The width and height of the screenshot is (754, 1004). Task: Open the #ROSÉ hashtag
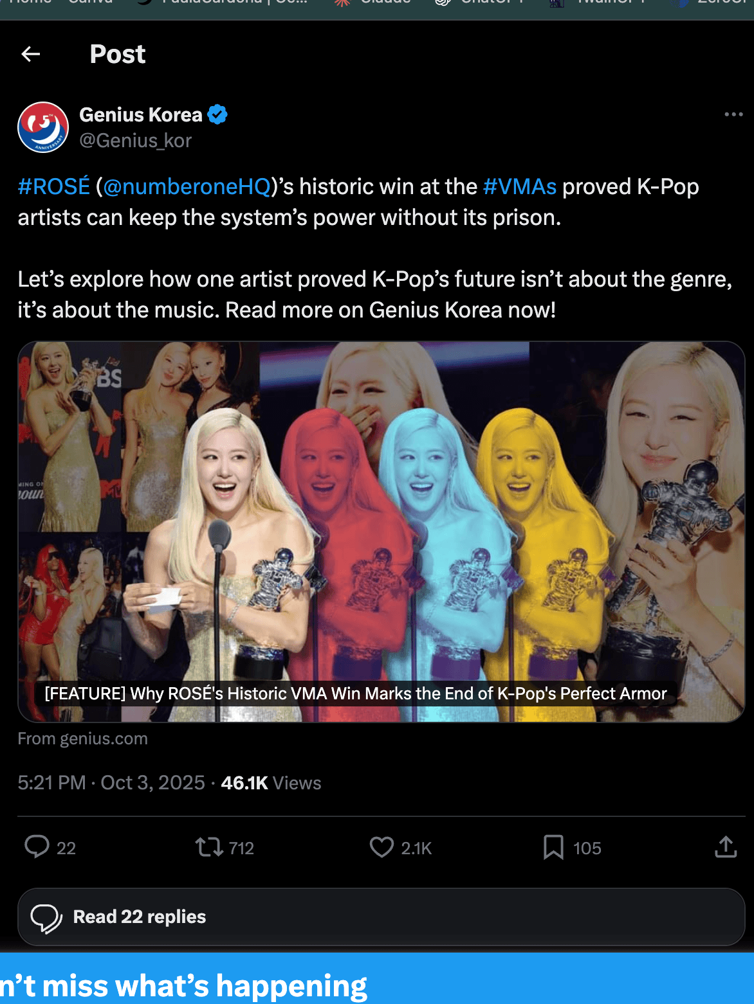coord(54,187)
